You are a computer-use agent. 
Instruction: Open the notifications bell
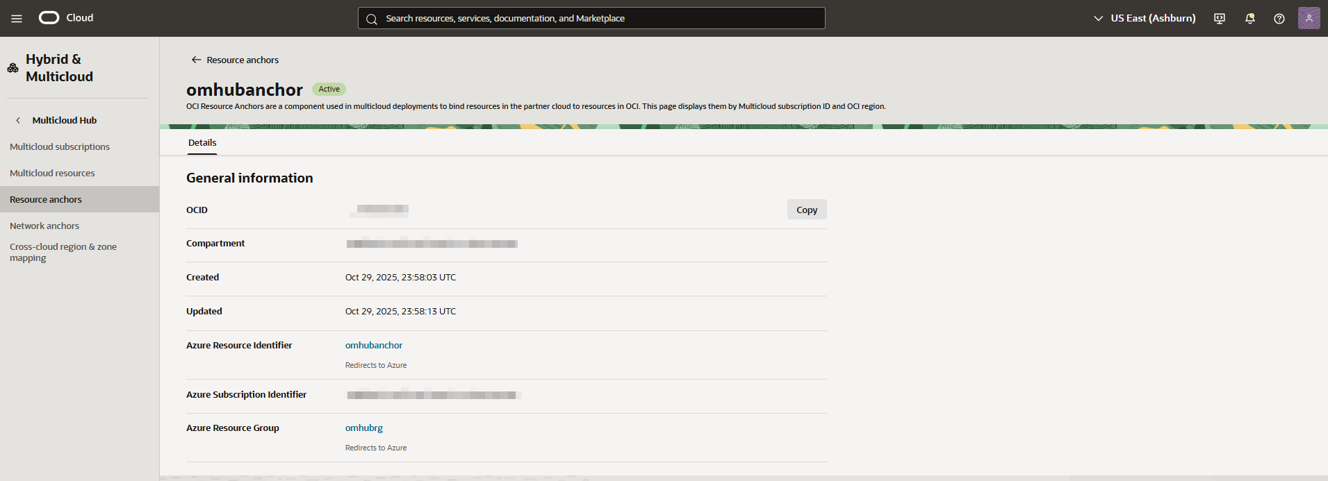click(x=1250, y=19)
